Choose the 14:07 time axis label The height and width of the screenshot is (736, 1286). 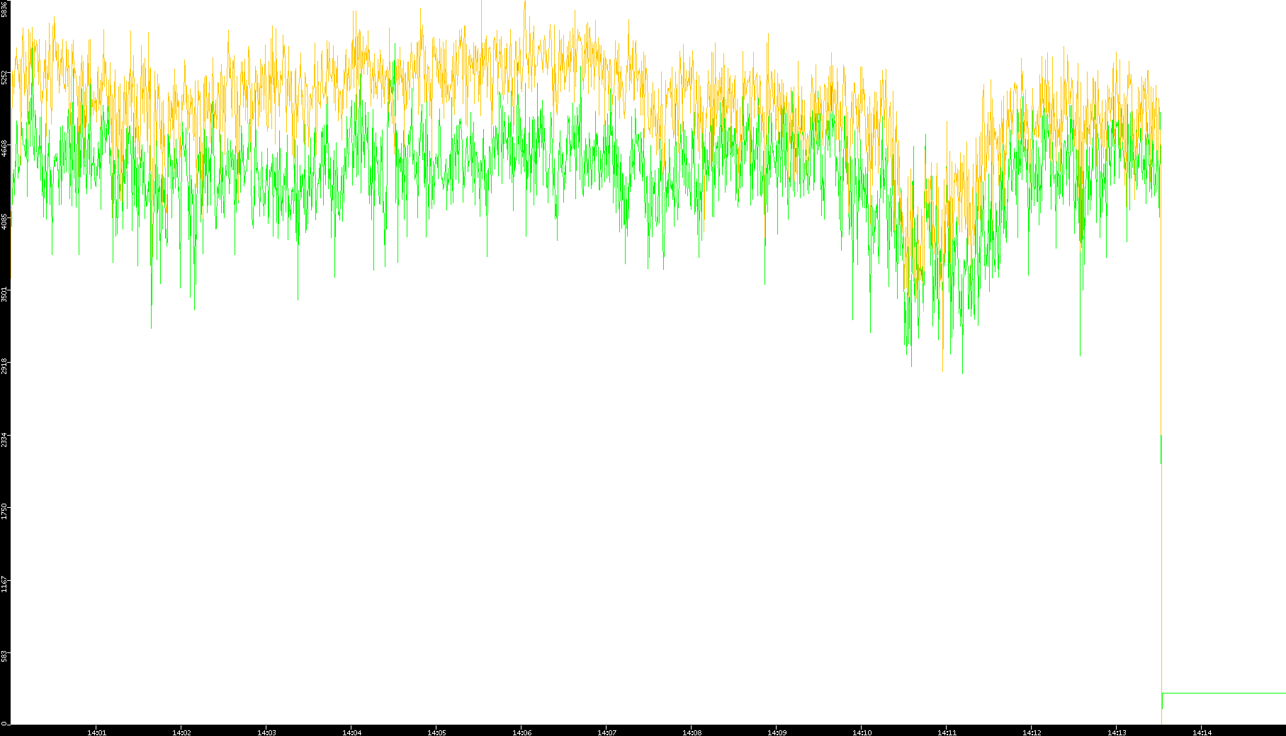point(607,732)
